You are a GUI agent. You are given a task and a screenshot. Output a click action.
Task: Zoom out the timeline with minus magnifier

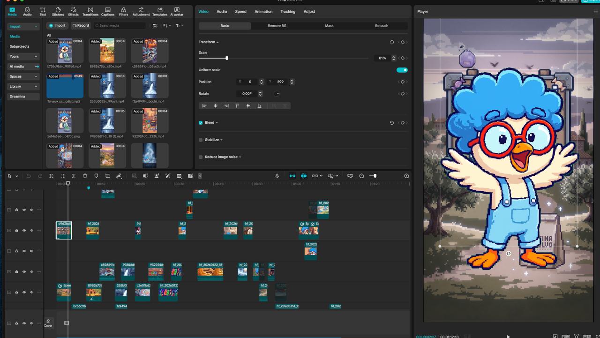[361, 176]
